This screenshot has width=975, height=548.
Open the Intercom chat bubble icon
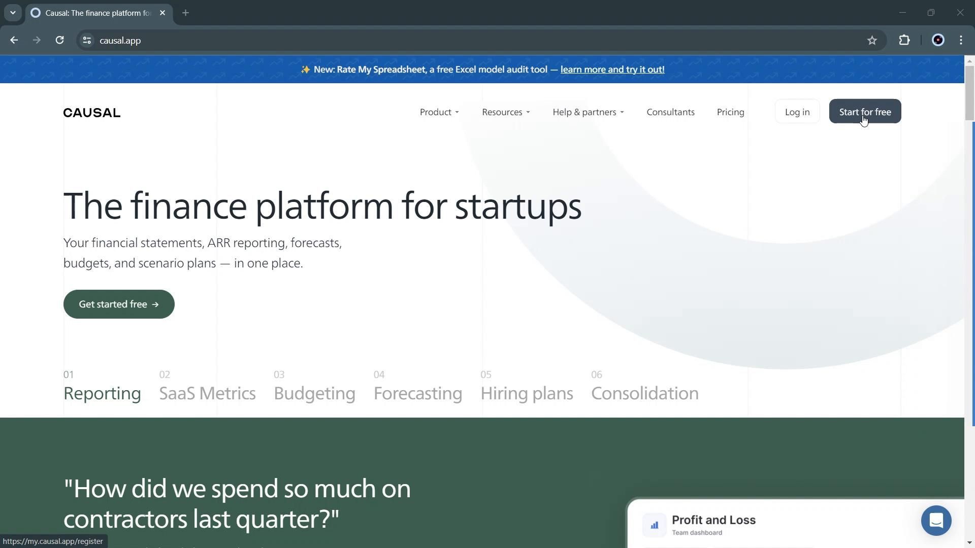pos(936,521)
